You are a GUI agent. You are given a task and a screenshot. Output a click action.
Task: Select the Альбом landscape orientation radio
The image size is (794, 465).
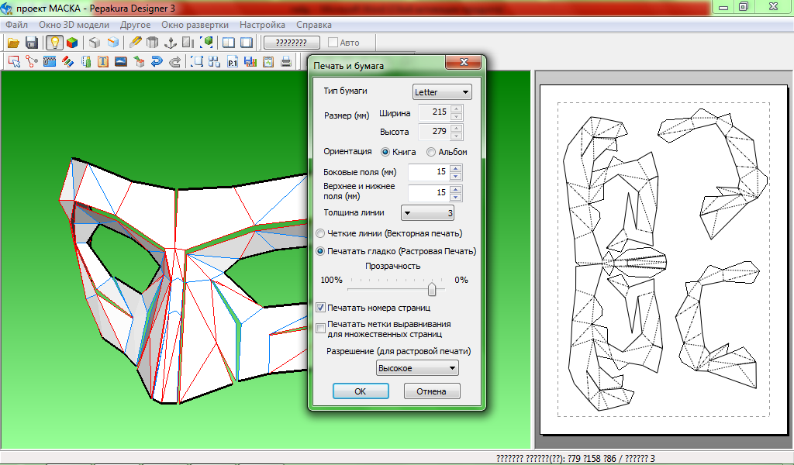(x=431, y=152)
